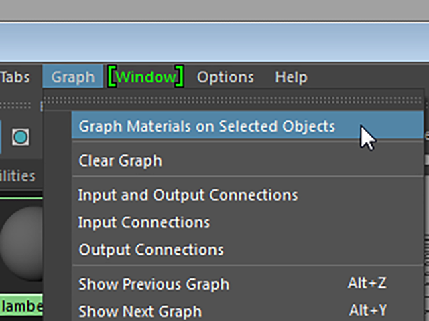Open the Window menu
429x321 pixels.
(146, 77)
